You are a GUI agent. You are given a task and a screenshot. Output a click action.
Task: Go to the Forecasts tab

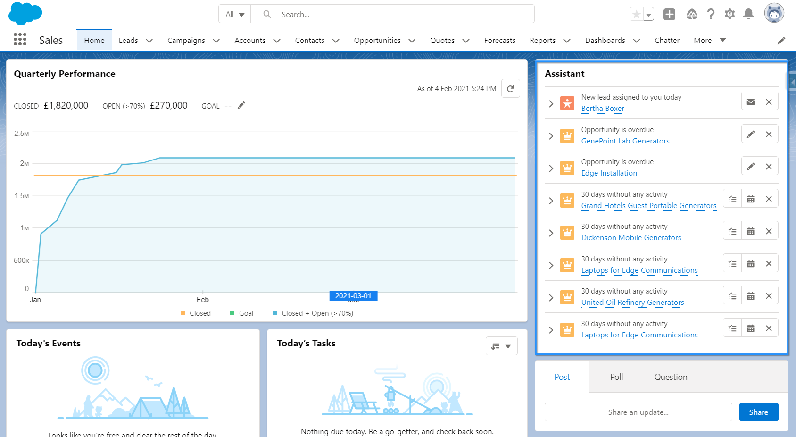coord(500,41)
